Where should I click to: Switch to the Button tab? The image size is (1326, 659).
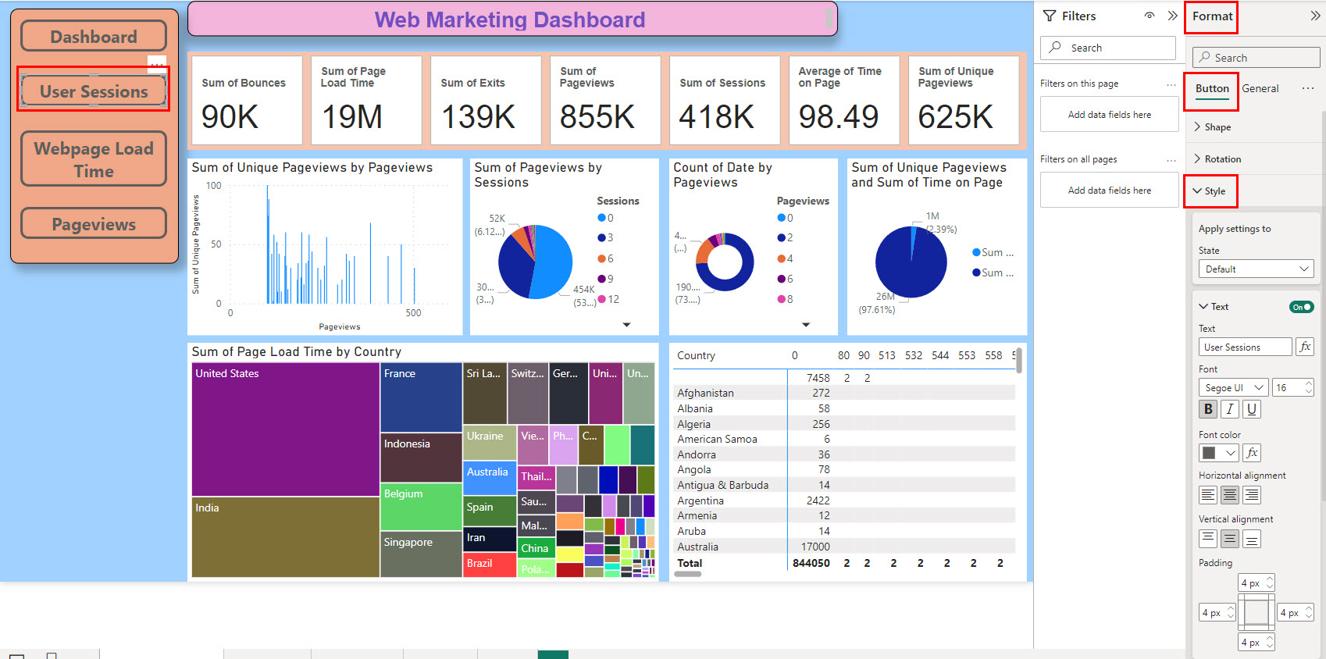click(x=1212, y=89)
